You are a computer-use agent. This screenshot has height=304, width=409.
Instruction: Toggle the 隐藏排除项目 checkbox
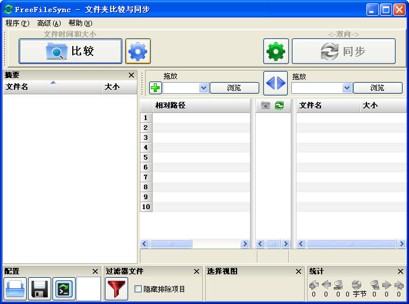(x=138, y=289)
